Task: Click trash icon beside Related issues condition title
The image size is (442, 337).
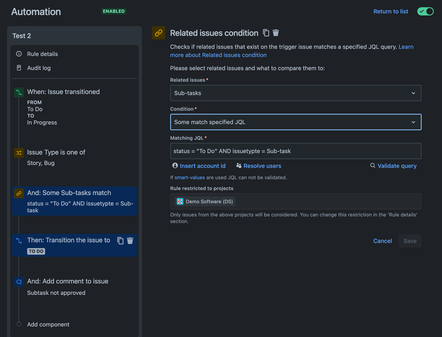Action: point(276,33)
